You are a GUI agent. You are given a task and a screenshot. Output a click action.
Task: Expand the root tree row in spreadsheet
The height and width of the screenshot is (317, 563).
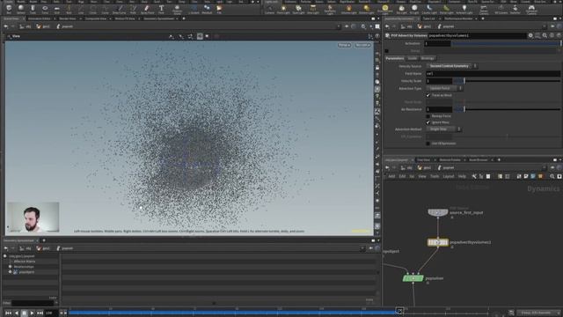pyautogui.click(x=4, y=256)
